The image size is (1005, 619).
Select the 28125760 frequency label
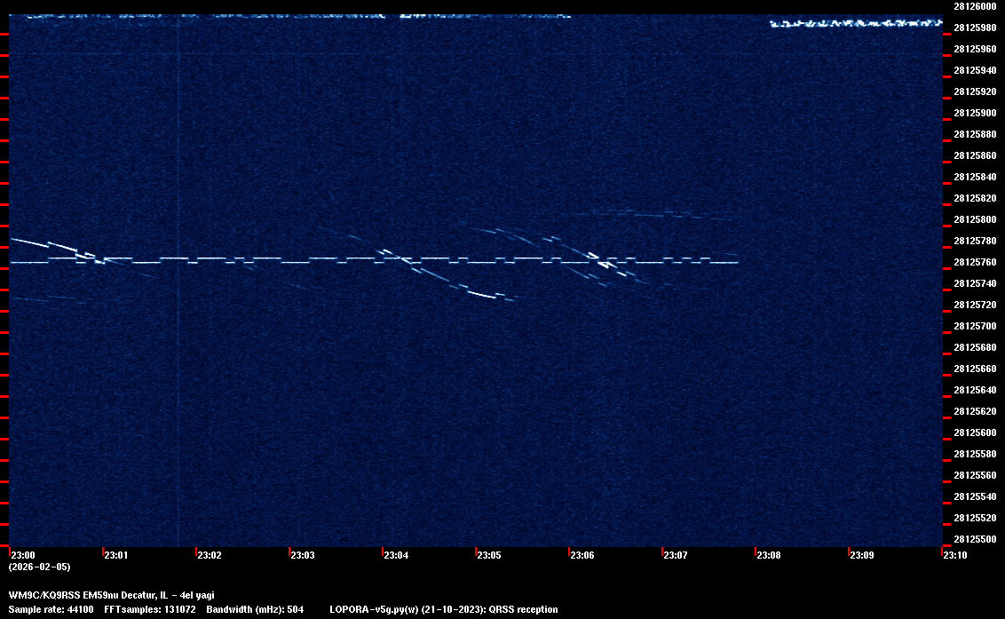(974, 262)
